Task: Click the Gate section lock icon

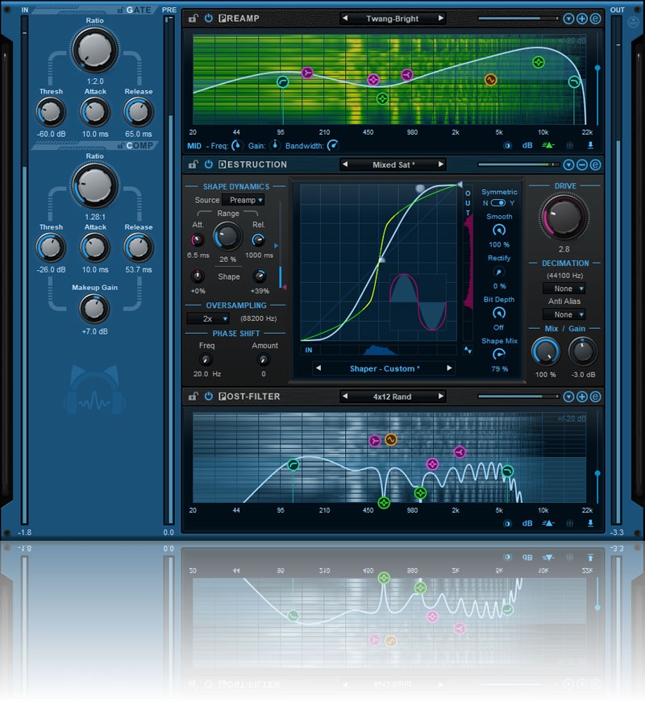Action: click(120, 10)
